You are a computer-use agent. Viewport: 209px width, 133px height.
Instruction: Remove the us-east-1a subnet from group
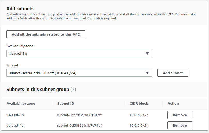(180, 125)
